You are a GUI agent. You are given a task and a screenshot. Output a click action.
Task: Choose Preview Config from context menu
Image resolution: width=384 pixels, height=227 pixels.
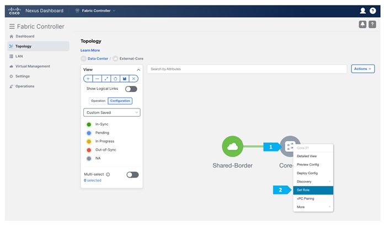[313, 165]
